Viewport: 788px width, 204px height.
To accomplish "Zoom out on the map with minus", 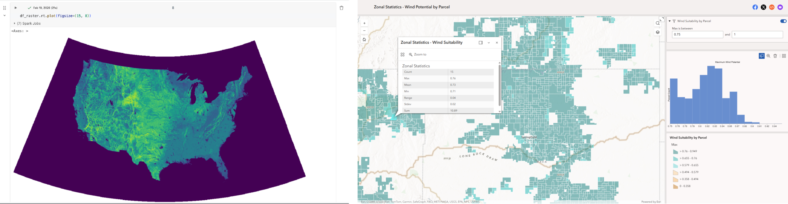I will coord(364,31).
